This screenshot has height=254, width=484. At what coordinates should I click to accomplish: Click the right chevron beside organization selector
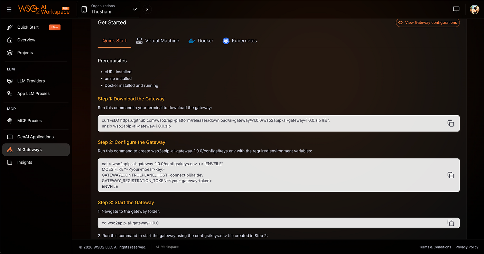point(147,9)
